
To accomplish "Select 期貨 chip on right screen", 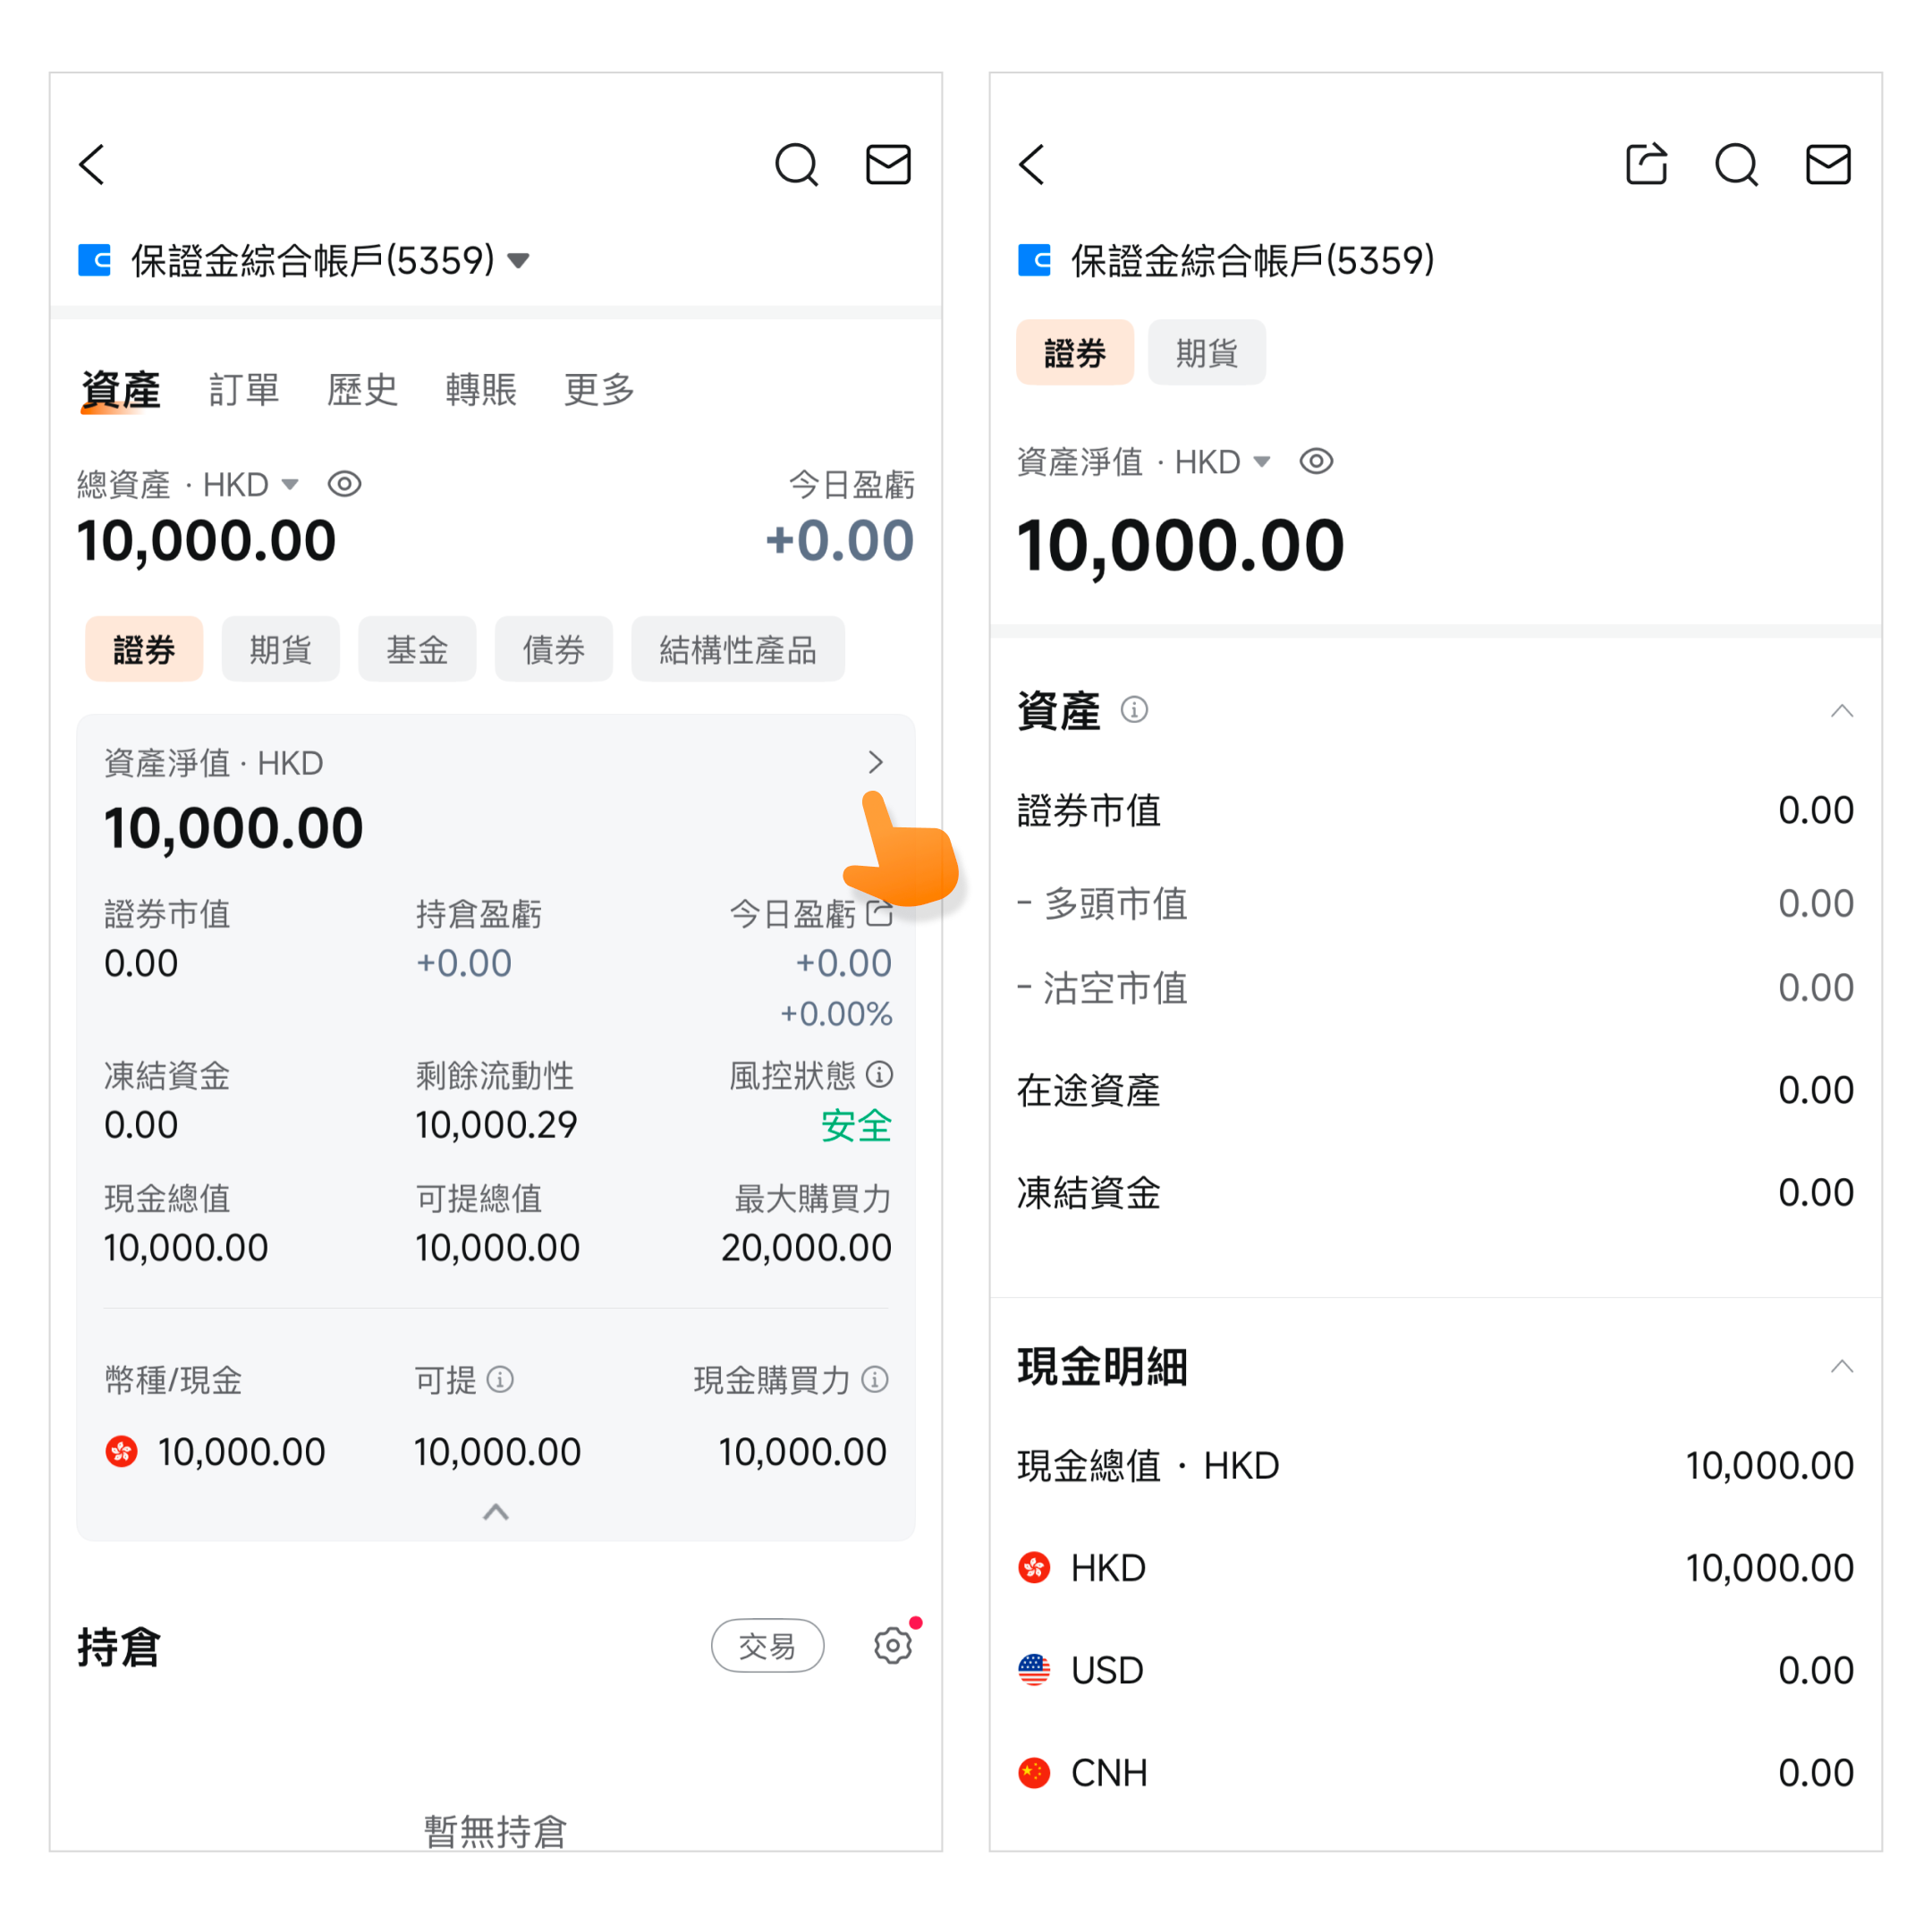I will click(1206, 353).
